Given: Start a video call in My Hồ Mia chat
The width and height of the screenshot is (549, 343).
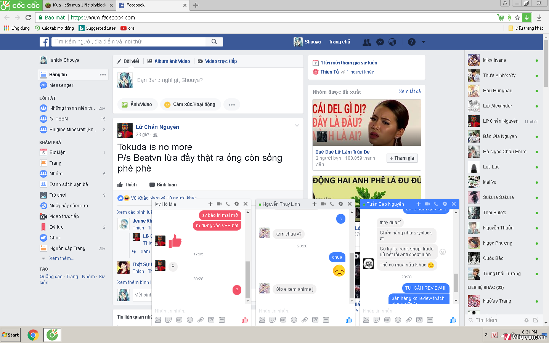Looking at the screenshot, I should click(x=219, y=204).
